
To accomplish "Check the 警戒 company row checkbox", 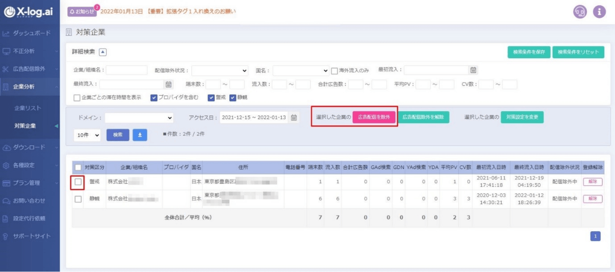I will click(78, 182).
